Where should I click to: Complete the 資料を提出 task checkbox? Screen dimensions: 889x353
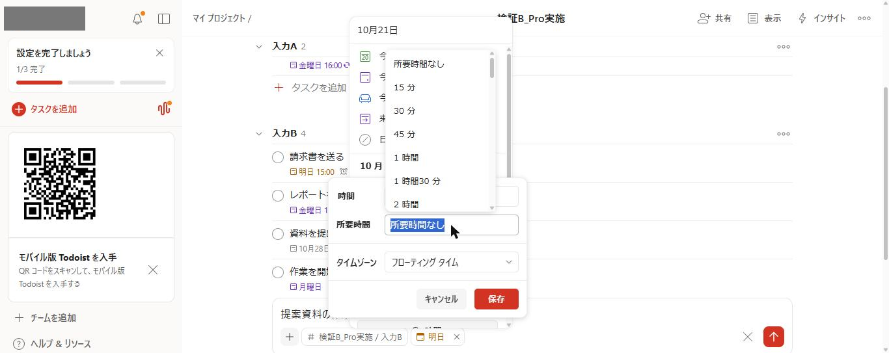(278, 233)
